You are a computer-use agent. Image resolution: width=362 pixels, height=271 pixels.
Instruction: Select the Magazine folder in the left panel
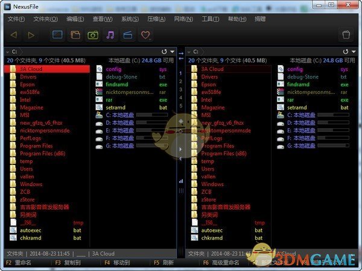(31, 107)
